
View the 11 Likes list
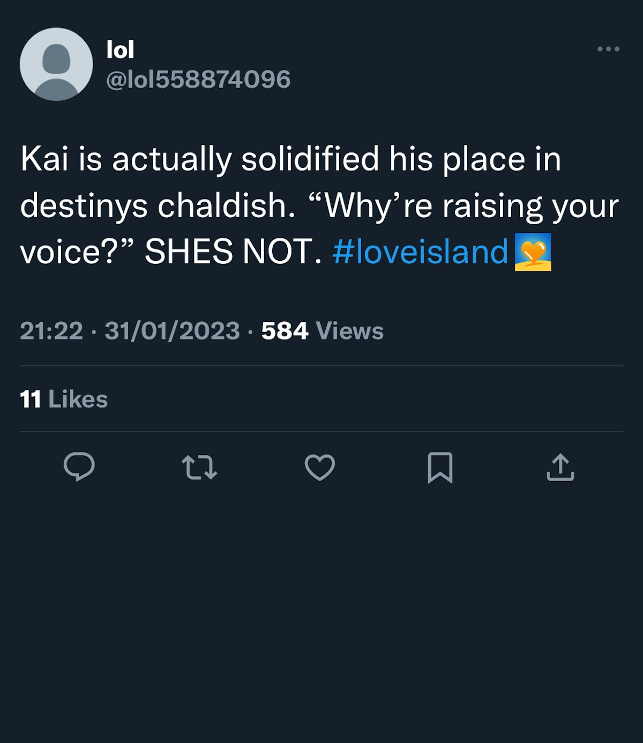pyautogui.click(x=64, y=399)
